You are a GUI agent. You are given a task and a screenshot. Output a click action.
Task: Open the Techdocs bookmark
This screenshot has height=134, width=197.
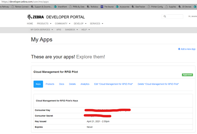(92, 7)
